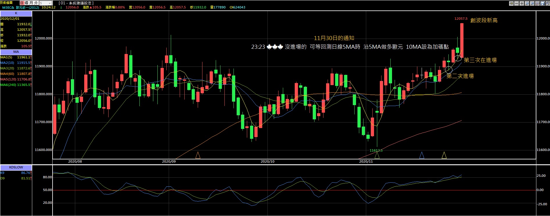550x216 pixels.
Task: Save chart with the floppy disk icon
Action: [x=543, y=3]
